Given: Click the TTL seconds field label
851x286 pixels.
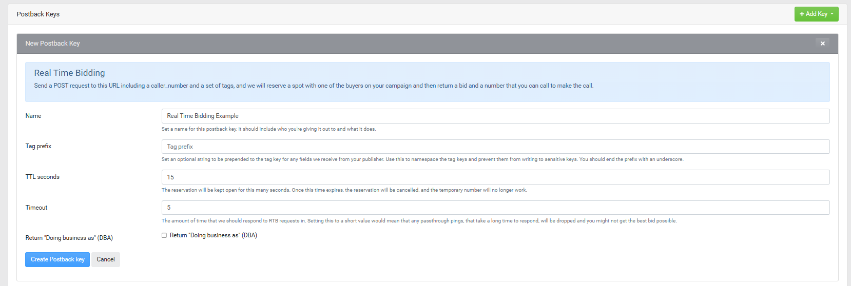Looking at the screenshot, I should pos(43,177).
